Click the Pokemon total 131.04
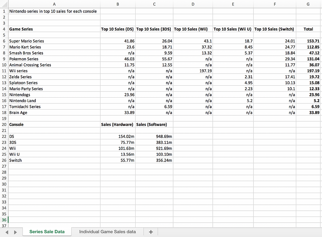 point(308,59)
